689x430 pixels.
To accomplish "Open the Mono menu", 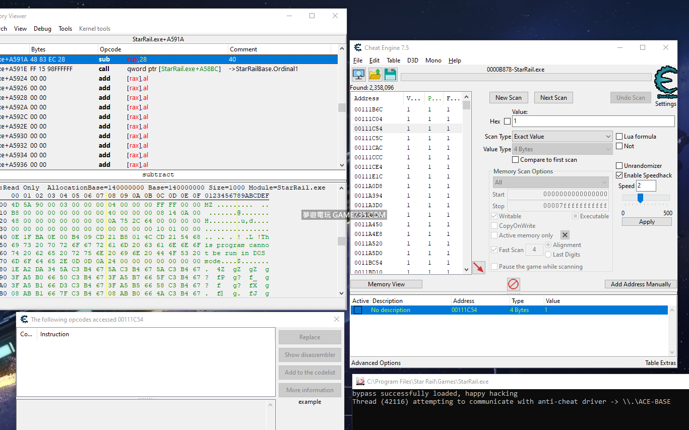I will coord(433,60).
